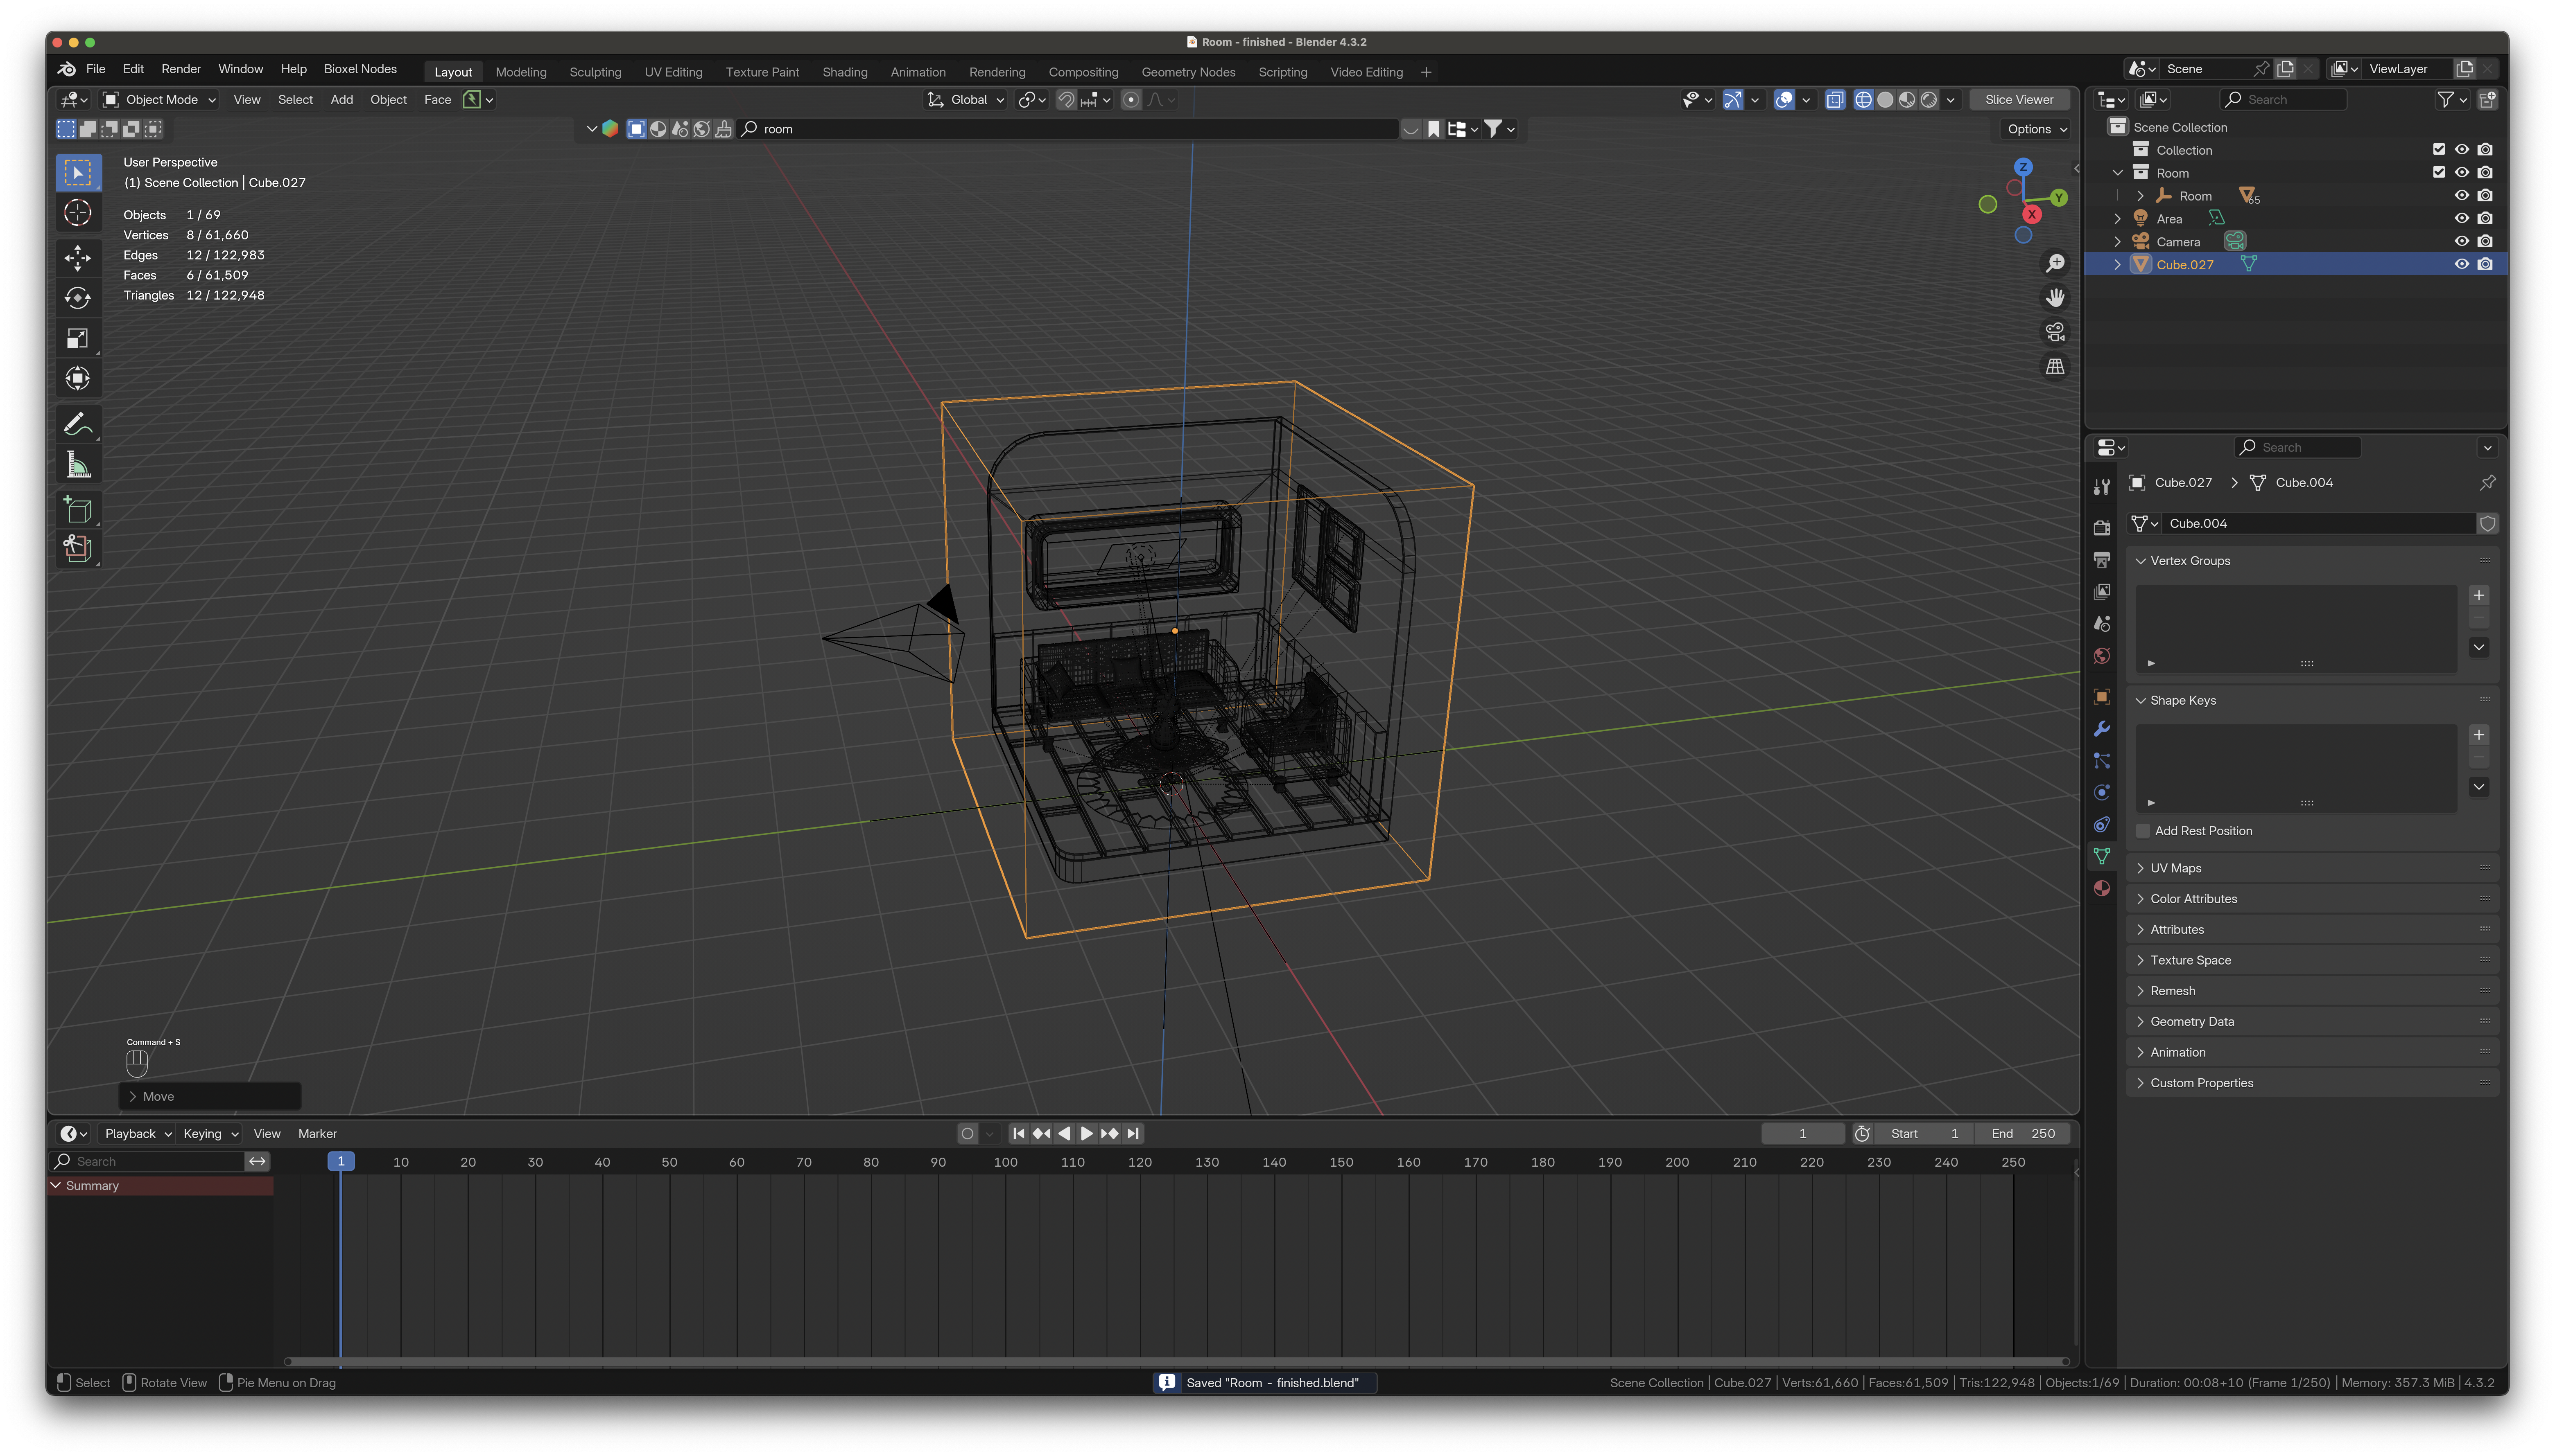Collapse the Vertex Groups panel
2555x1456 pixels.
[2312, 561]
